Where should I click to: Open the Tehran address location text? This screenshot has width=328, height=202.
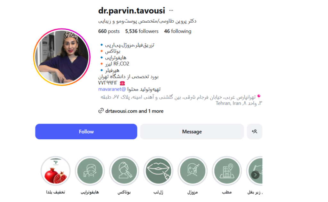pos(181,100)
